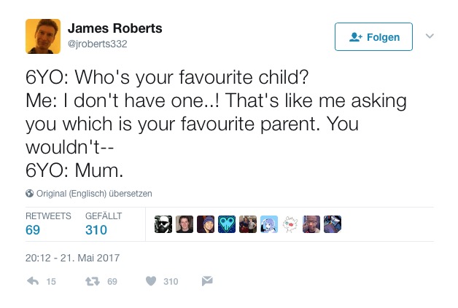Open the @jroberts332 handle
The image size is (458, 308).
[x=97, y=44]
